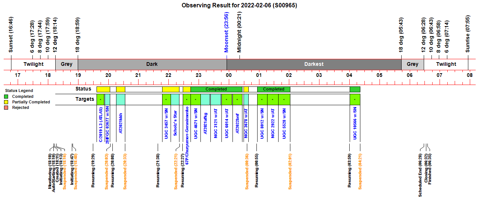479x206 pixels.
Task: Click the Closing (06:32) event label
Action: tap(426, 168)
